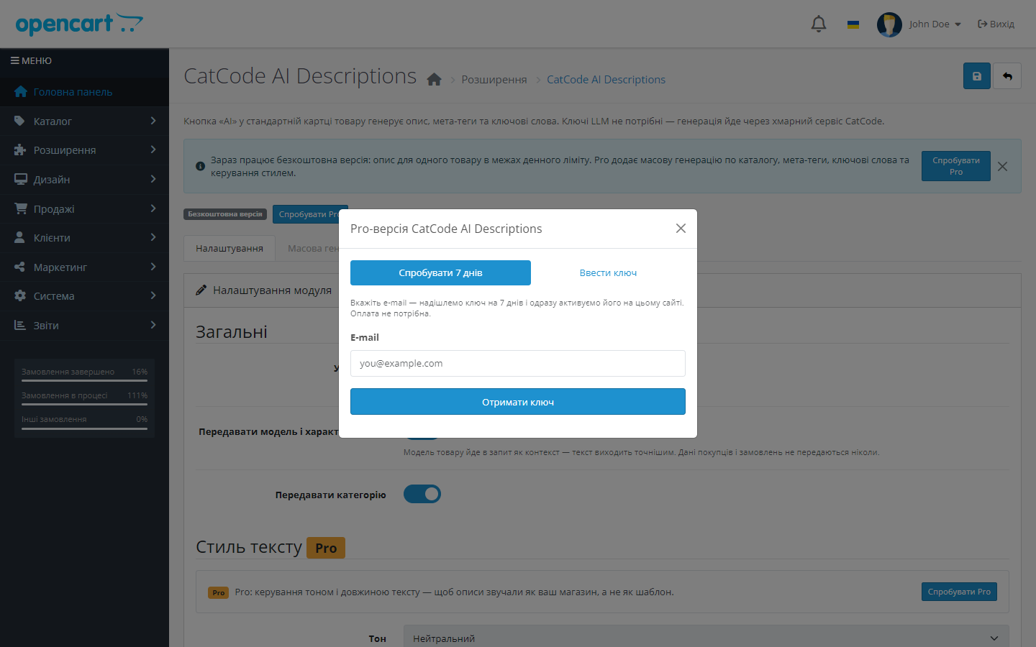This screenshot has width=1036, height=647.
Task: Open the Тон dropdown set to Нейтральний
Action: point(706,638)
